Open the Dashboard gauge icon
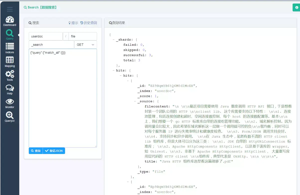 (10, 19)
